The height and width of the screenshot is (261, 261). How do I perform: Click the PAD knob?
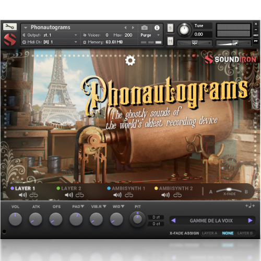tap(76, 219)
